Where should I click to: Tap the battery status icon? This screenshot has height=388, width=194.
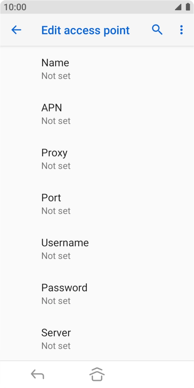(x=188, y=7)
